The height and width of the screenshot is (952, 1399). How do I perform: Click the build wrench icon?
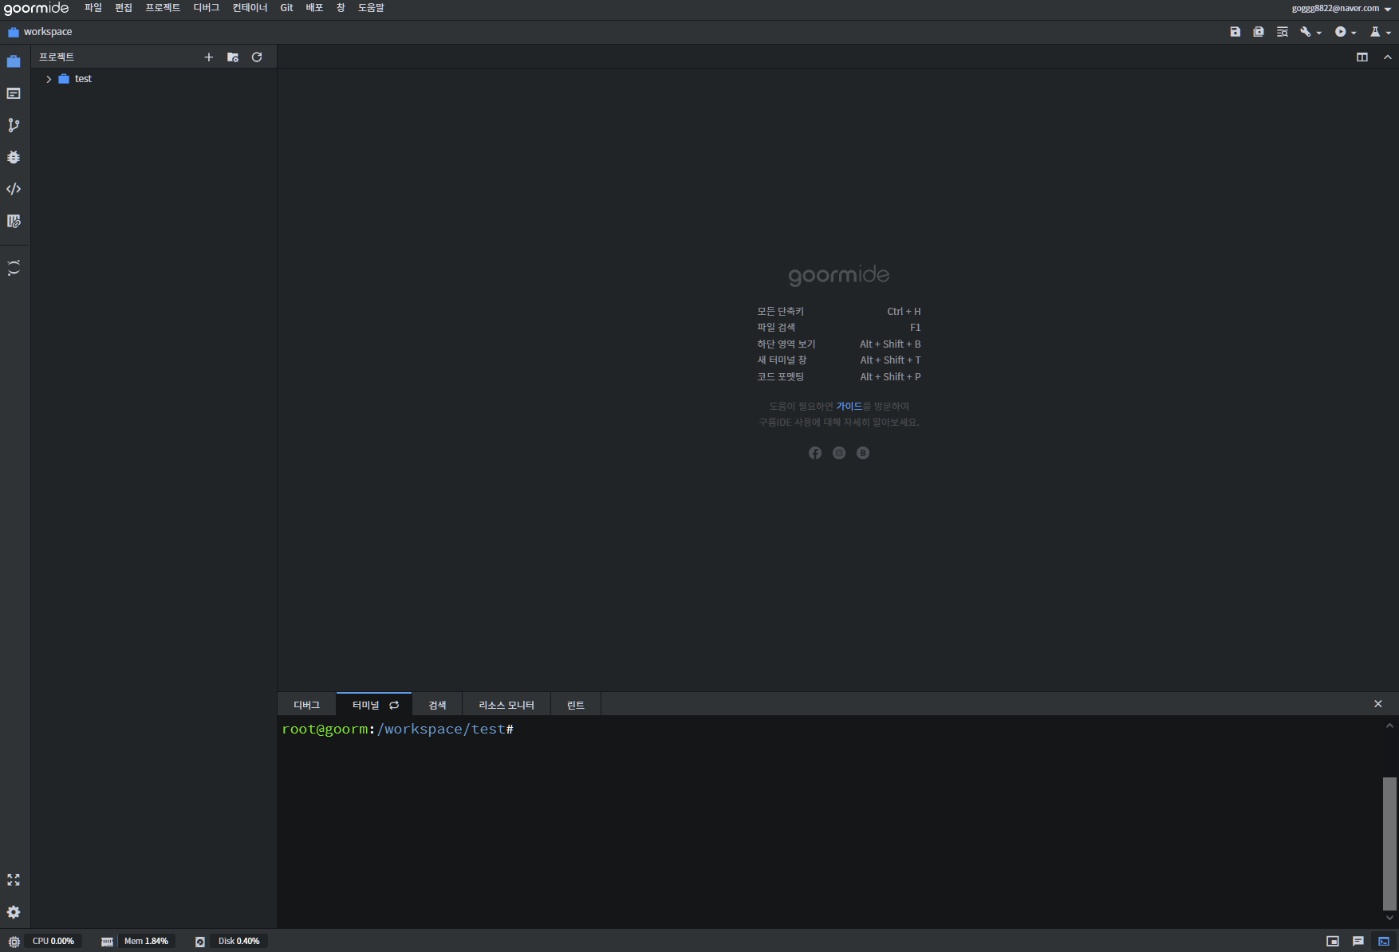[x=1305, y=32]
